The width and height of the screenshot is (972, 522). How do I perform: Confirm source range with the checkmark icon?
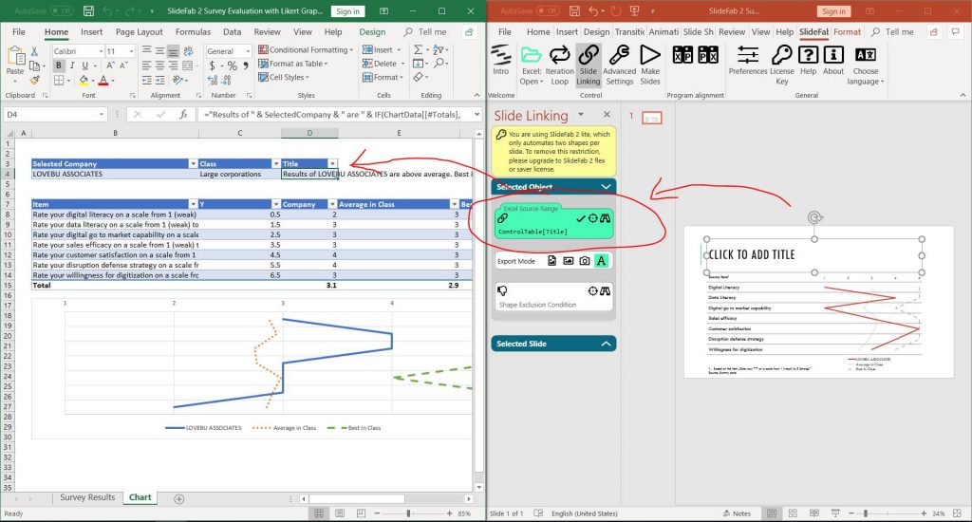[x=580, y=218]
